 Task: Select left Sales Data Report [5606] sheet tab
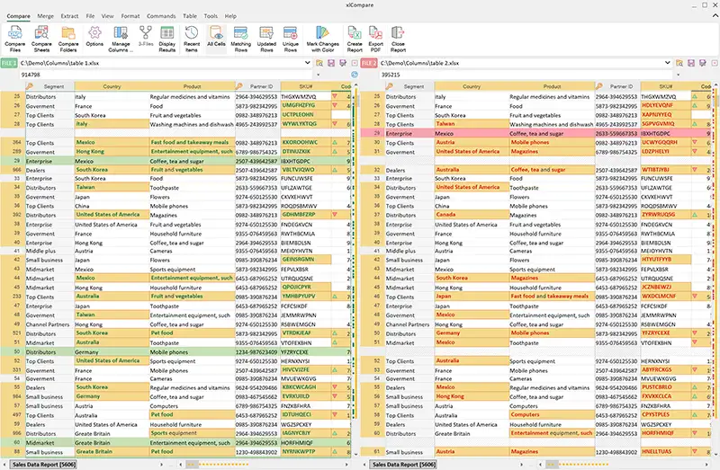pos(43,465)
